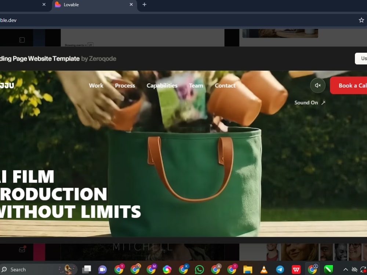Screen dimensions: 367x275
Task: Open the purple video meeting app icon
Action: 102,269
